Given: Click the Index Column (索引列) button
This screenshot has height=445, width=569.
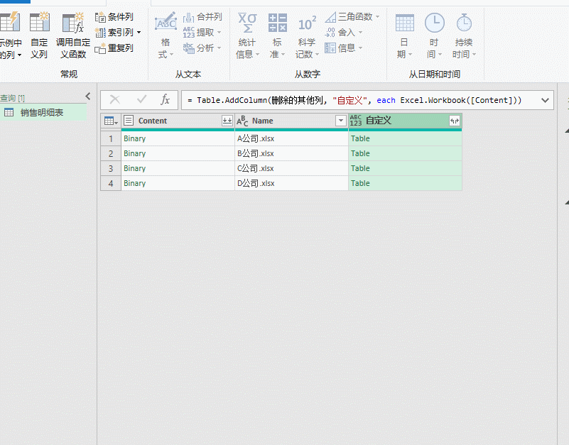Looking at the screenshot, I should click(114, 32).
